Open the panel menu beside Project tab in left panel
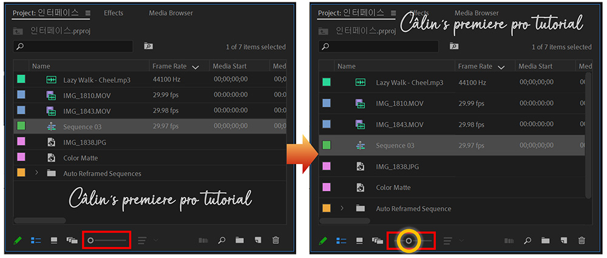The height and width of the screenshot is (258, 607). (87, 13)
